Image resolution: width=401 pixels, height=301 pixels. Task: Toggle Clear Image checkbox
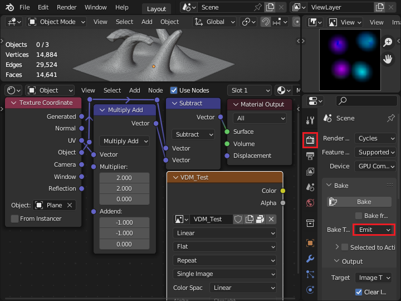(359, 292)
